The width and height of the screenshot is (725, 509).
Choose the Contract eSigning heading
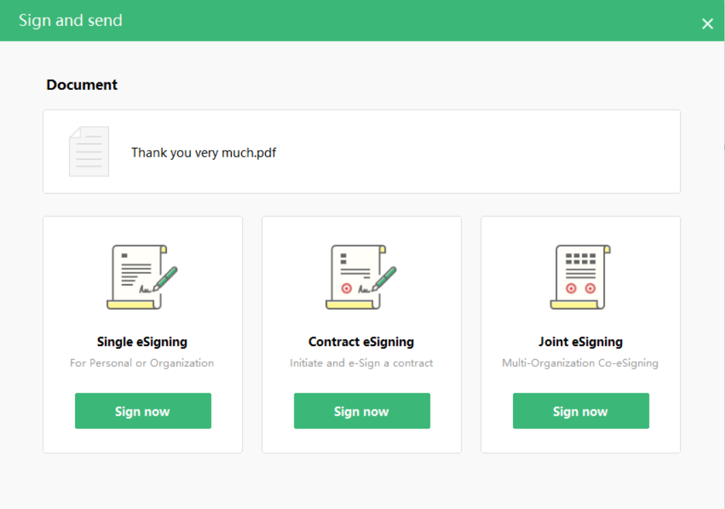pos(361,342)
